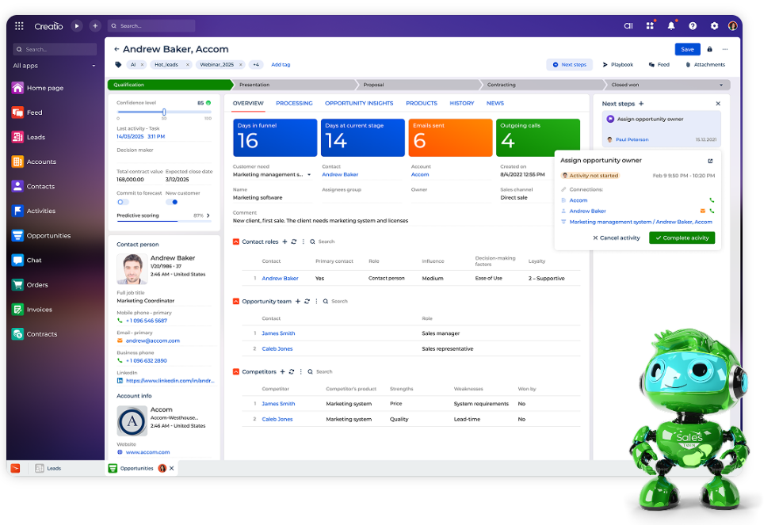Expand the Predictive scoring details
Viewport: 779px width, 525px height.
pos(208,215)
